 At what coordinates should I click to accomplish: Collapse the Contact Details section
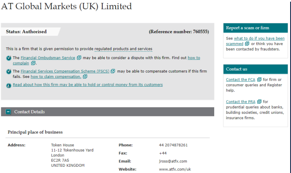[x=8, y=112]
